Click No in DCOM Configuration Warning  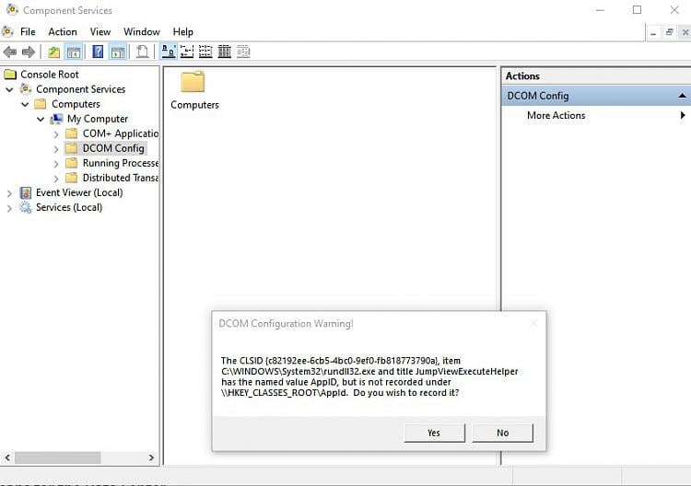pos(502,433)
